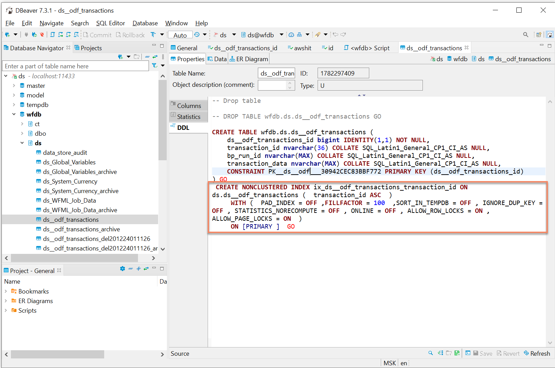Switch to the Data tab
555x368 pixels.
pyautogui.click(x=217, y=59)
